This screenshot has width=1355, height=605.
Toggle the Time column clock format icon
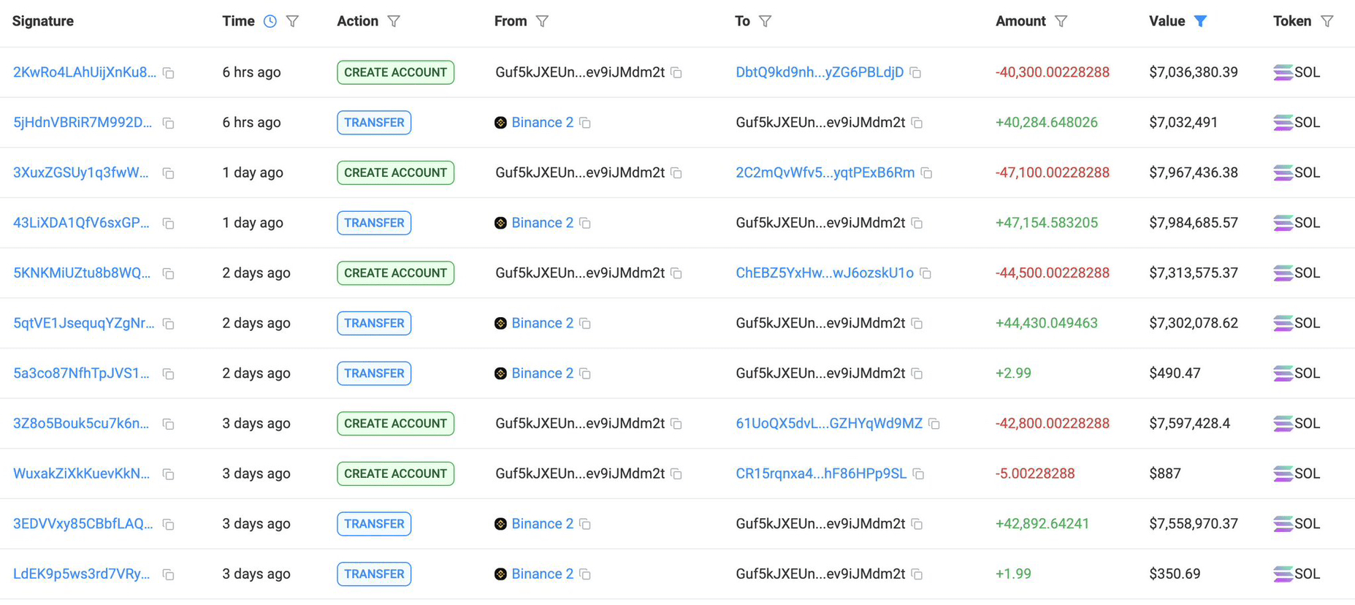coord(270,21)
